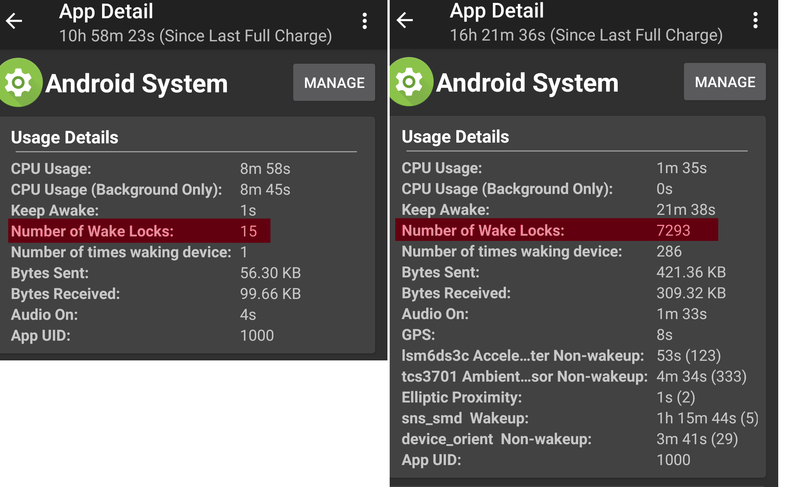Open three-dot overflow menu in right panel
This screenshot has width=795, height=487.
[755, 20]
